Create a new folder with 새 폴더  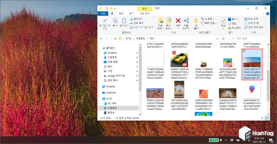pyautogui.click(x=196, y=24)
